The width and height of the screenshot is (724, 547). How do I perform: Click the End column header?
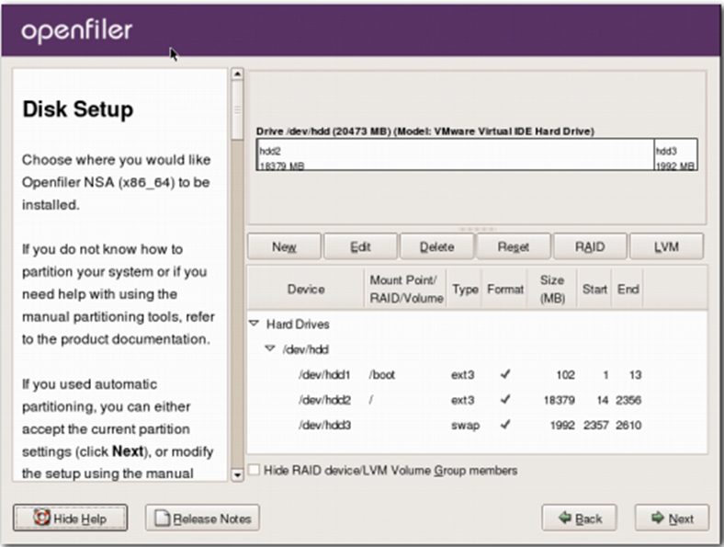tap(628, 290)
